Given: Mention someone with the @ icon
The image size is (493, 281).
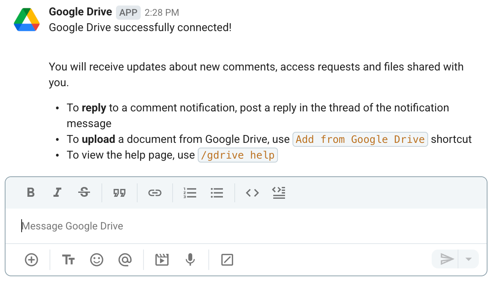Looking at the screenshot, I should (x=125, y=259).
